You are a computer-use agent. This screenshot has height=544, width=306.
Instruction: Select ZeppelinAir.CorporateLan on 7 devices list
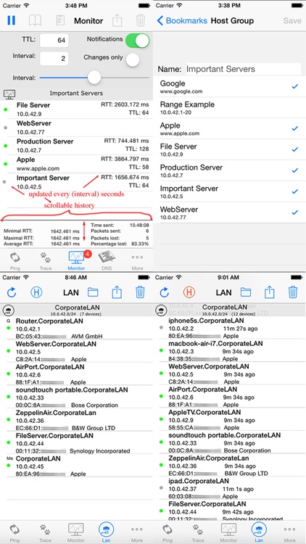(76, 420)
